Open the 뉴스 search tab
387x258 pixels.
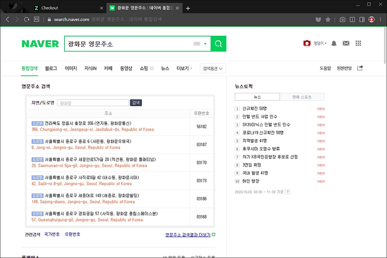click(x=165, y=68)
